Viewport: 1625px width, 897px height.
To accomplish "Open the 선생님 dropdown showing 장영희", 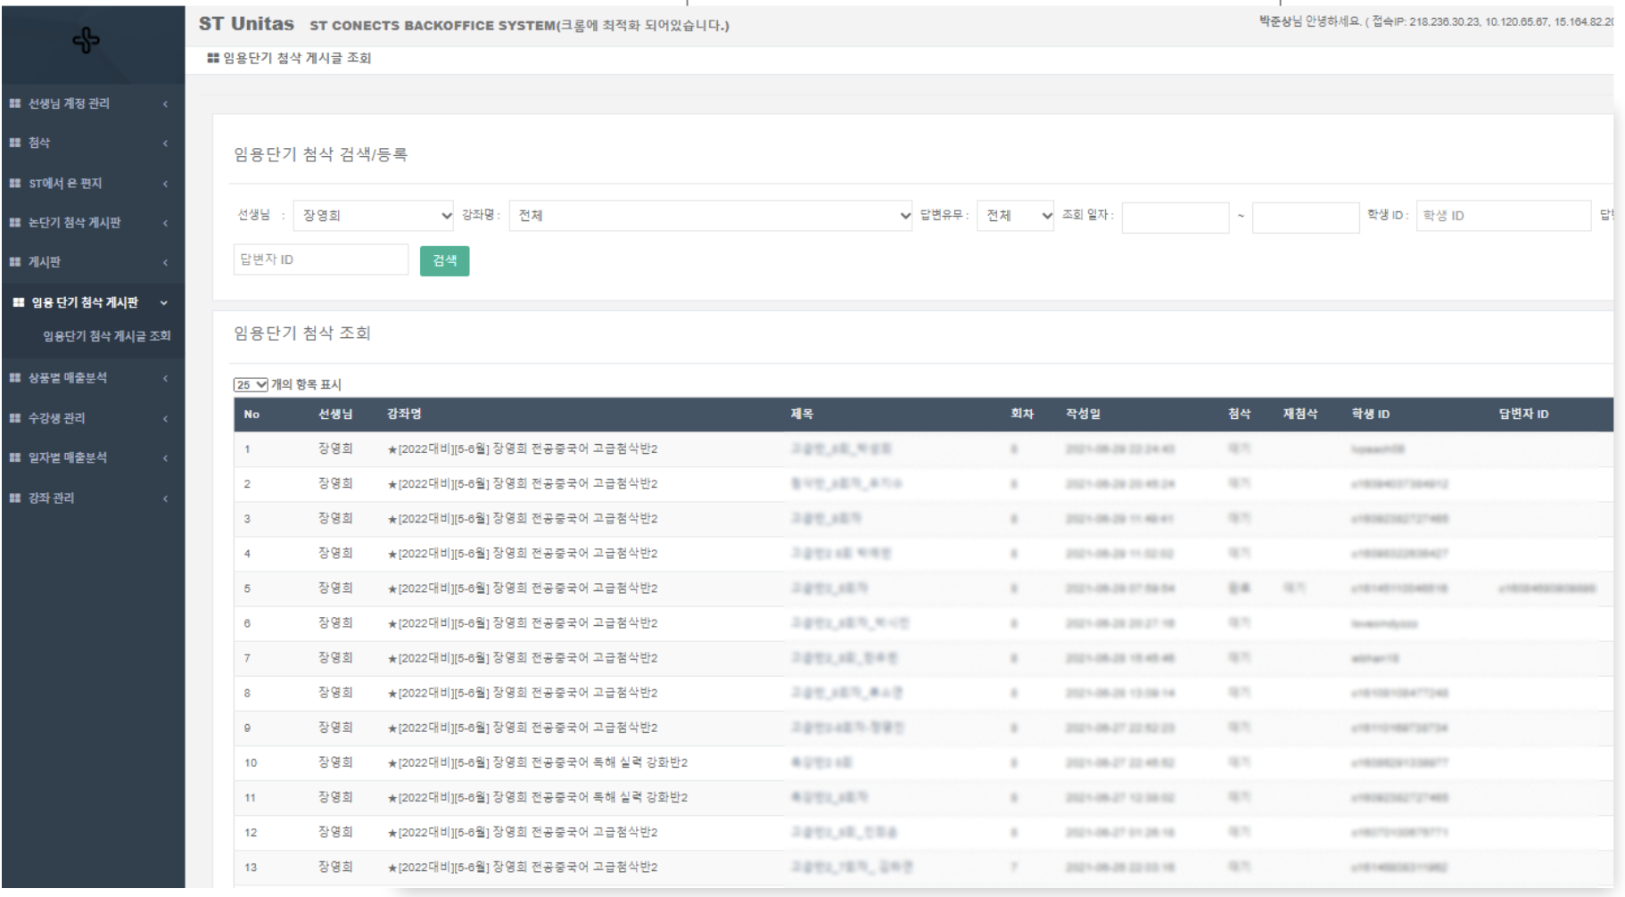I will 375,216.
